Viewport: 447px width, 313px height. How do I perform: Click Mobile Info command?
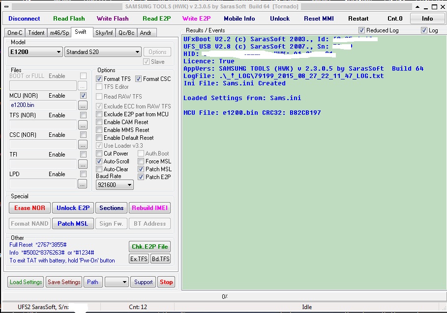tap(239, 19)
